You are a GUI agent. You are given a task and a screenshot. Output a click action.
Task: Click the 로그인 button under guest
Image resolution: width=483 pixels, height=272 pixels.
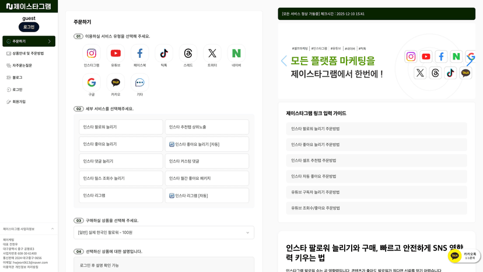(x=29, y=27)
